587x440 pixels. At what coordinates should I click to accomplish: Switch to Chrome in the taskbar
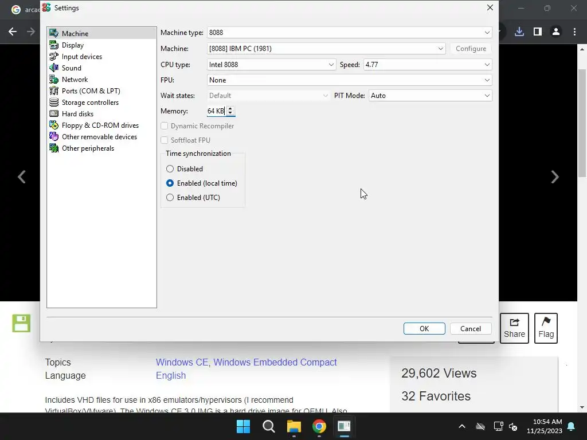pos(319,426)
